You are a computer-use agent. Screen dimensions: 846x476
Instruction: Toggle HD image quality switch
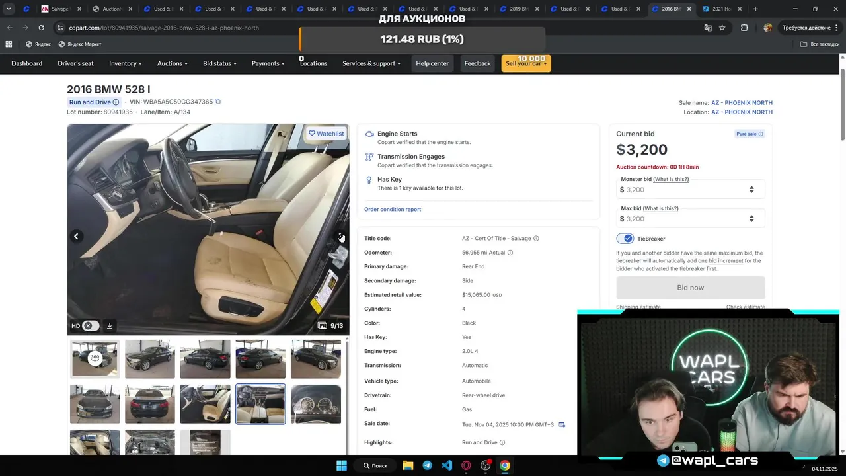[x=91, y=326]
